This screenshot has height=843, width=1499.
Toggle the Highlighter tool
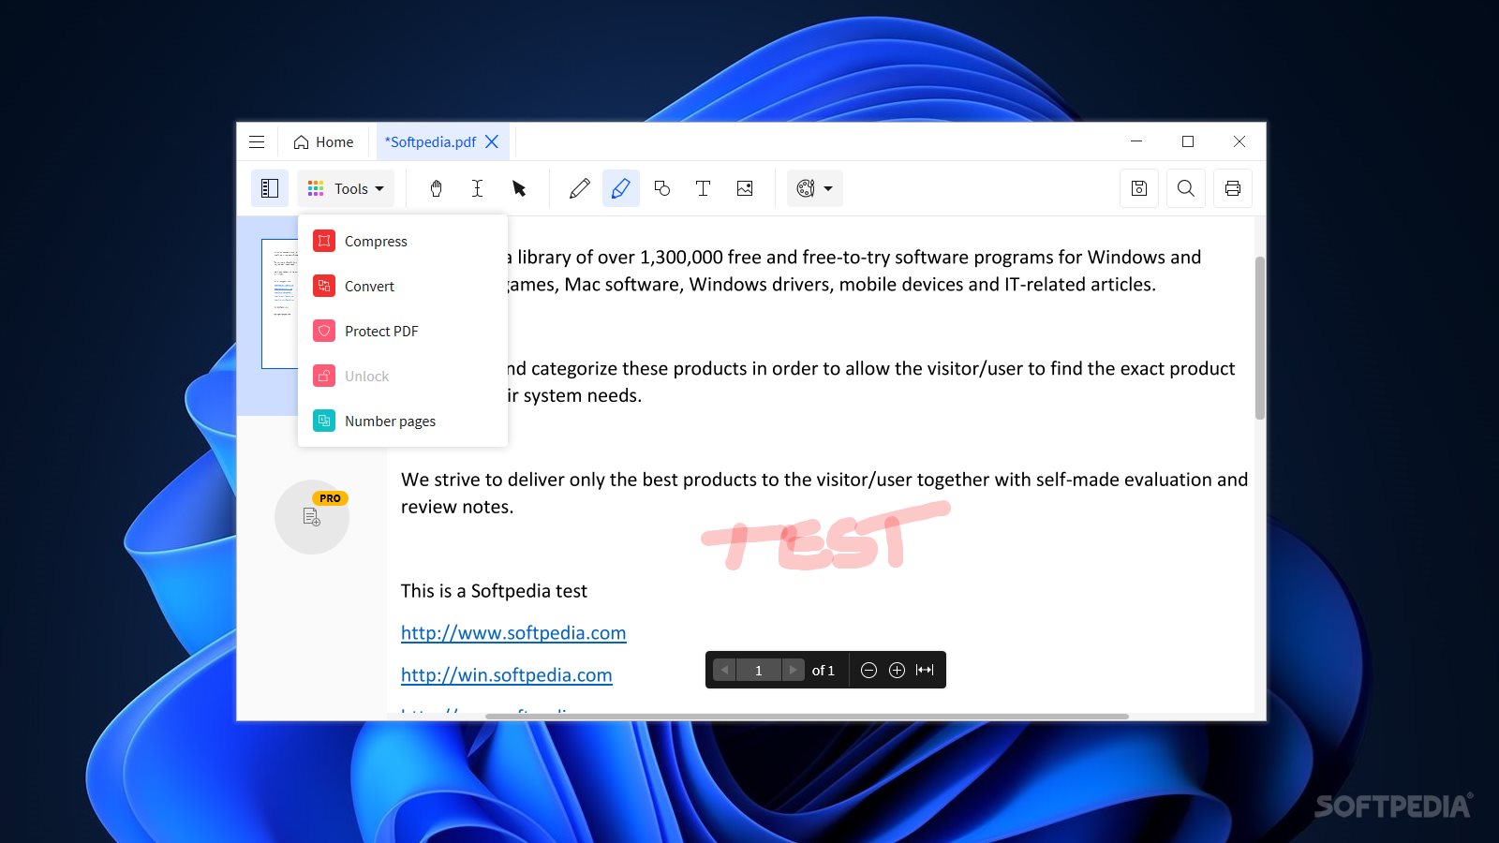coord(621,188)
